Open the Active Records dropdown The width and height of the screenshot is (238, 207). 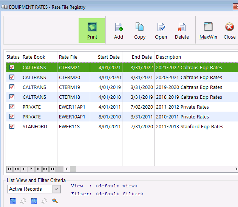[x=56, y=189]
